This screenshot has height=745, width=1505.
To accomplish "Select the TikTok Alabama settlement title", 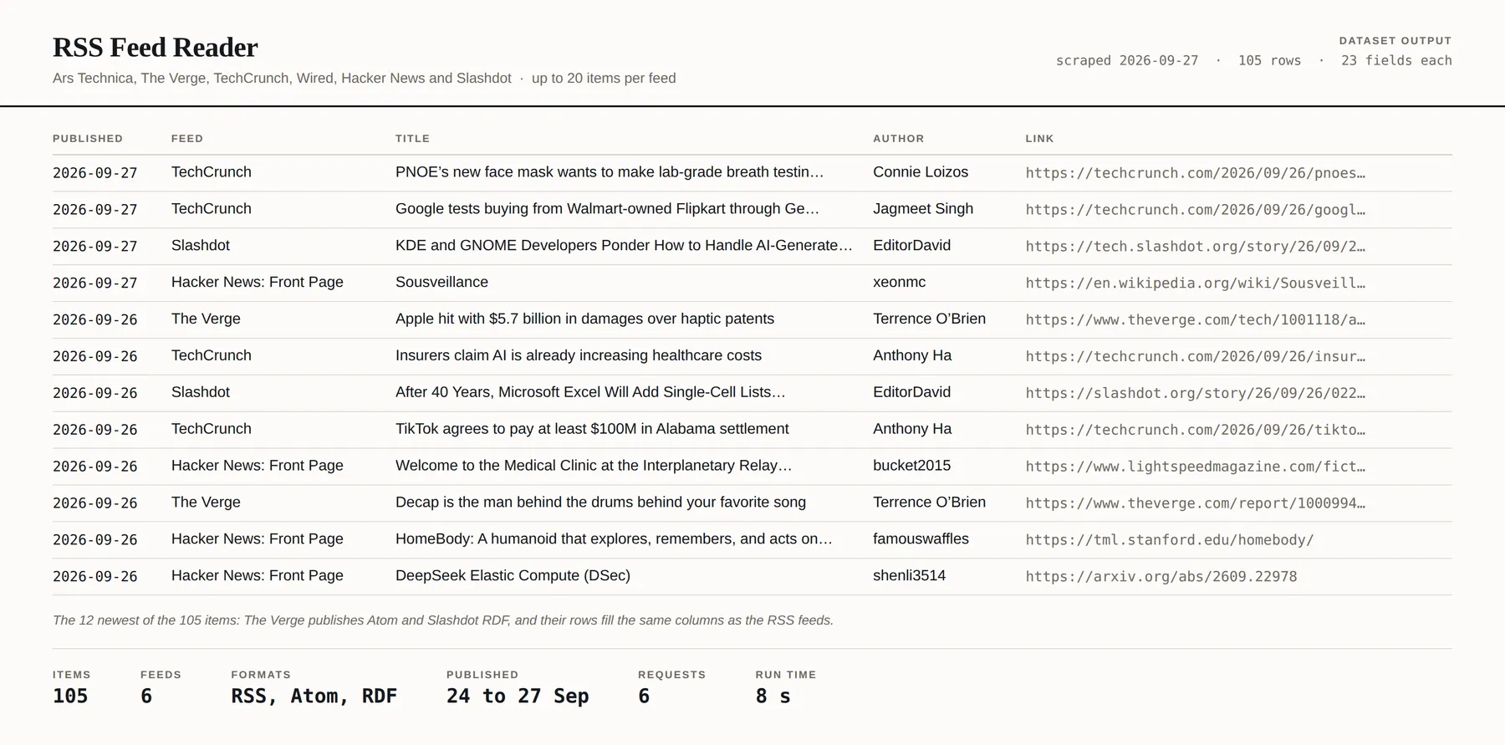I will pos(592,430).
